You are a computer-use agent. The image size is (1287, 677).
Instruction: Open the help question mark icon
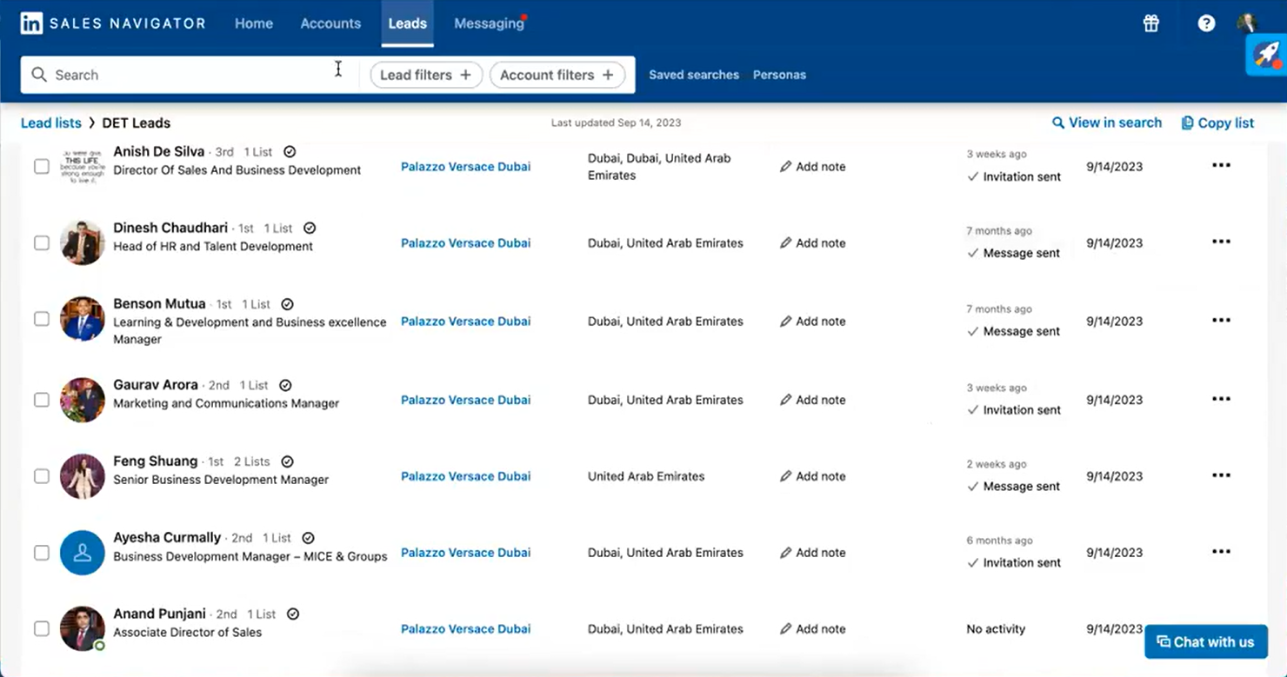click(1206, 23)
